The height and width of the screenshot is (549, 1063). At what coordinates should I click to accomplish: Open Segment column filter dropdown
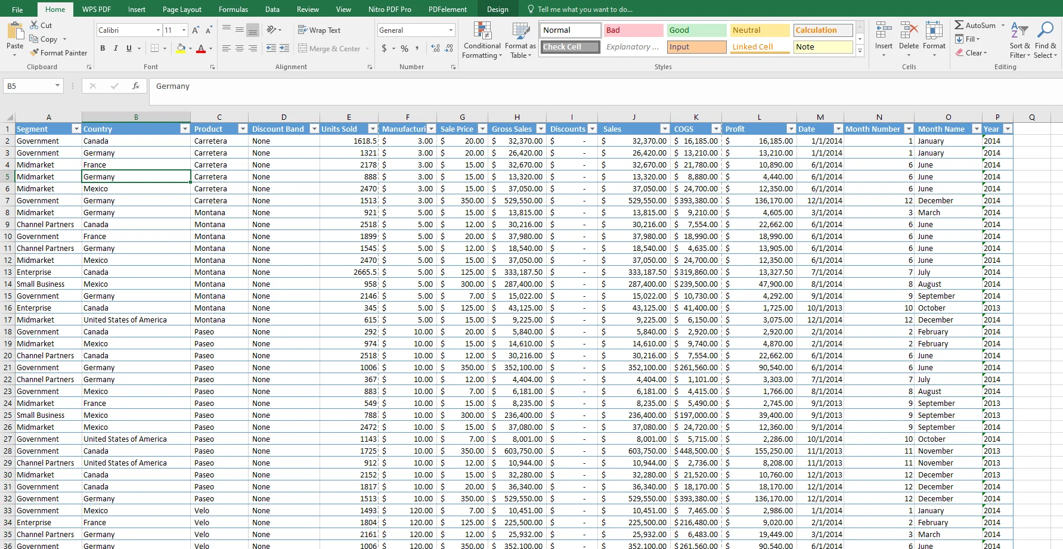(76, 129)
